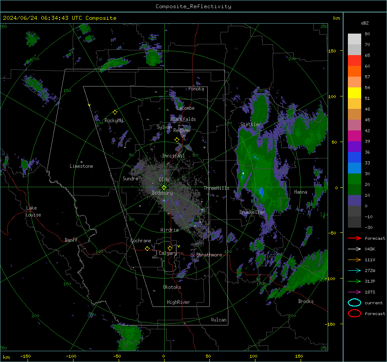Click the Olds town label

click(164, 179)
